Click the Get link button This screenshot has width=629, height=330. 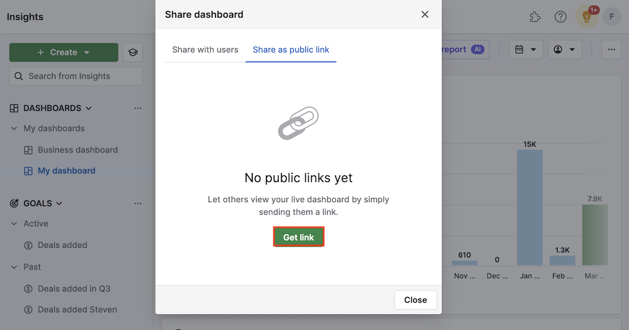298,237
